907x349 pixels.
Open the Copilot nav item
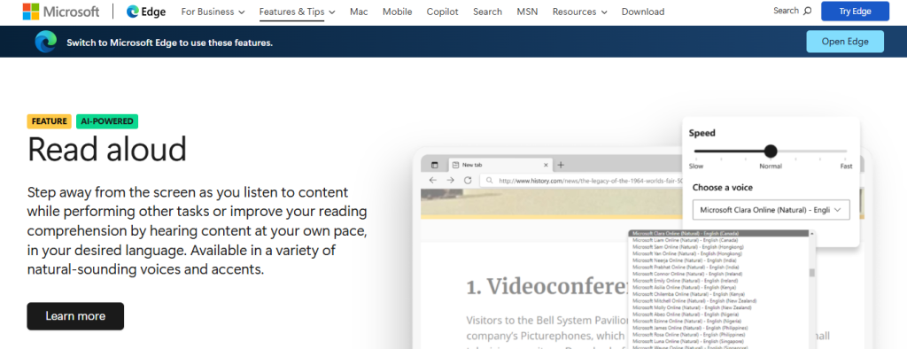tap(443, 12)
